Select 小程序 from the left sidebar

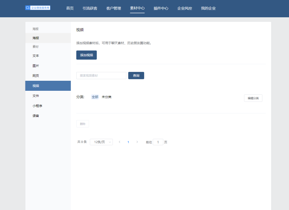click(37, 106)
